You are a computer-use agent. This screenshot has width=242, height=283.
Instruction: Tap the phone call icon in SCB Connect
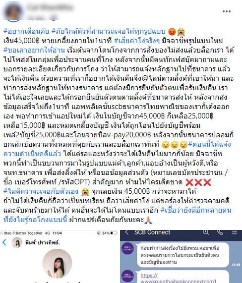[220, 232]
